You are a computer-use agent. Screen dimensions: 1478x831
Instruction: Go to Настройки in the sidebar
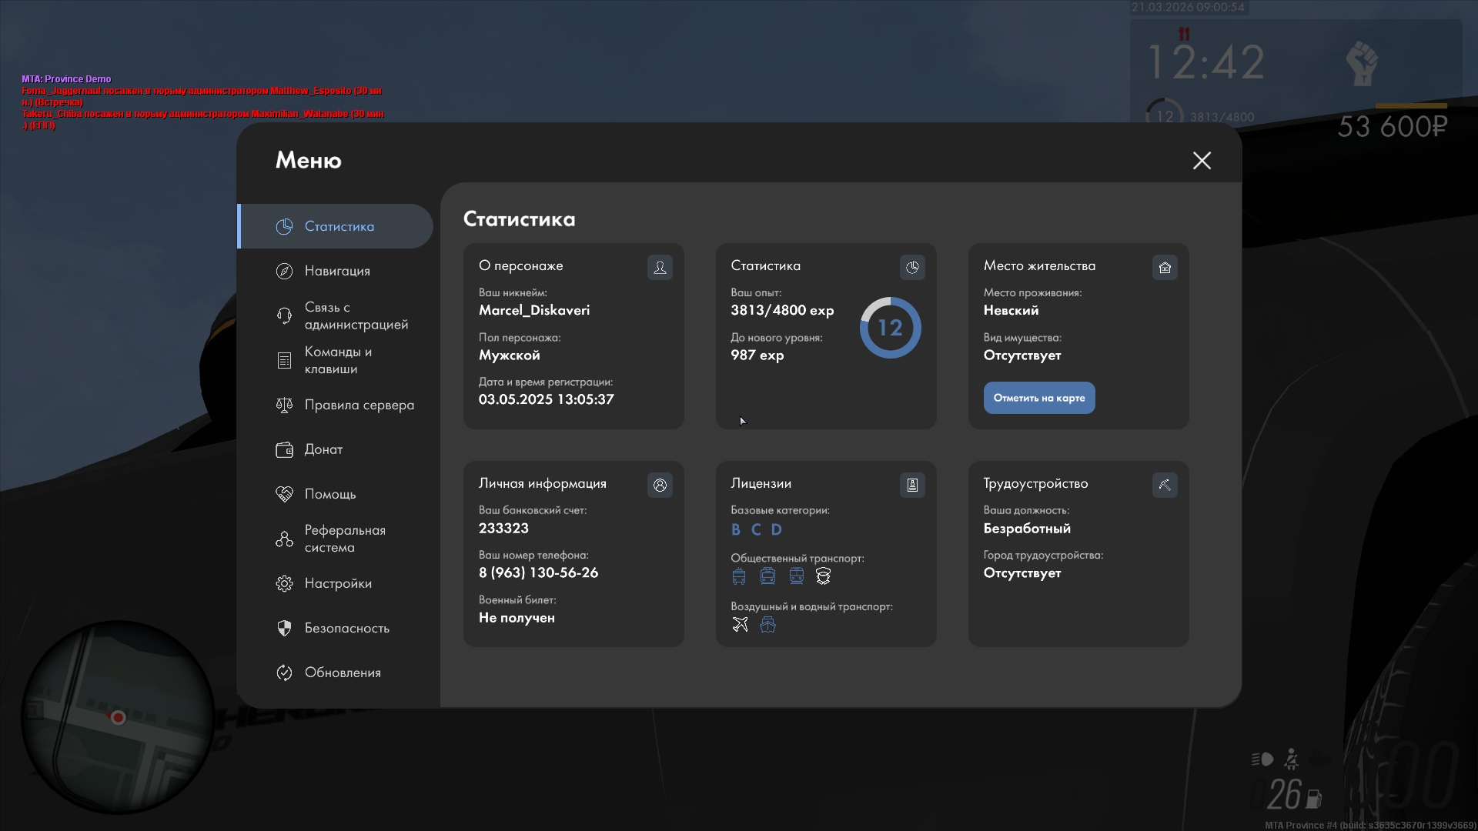[x=338, y=583]
